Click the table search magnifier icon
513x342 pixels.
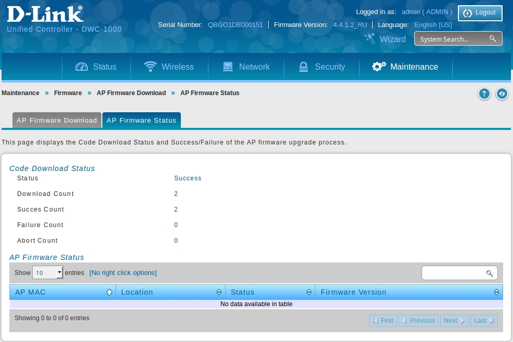click(x=489, y=273)
